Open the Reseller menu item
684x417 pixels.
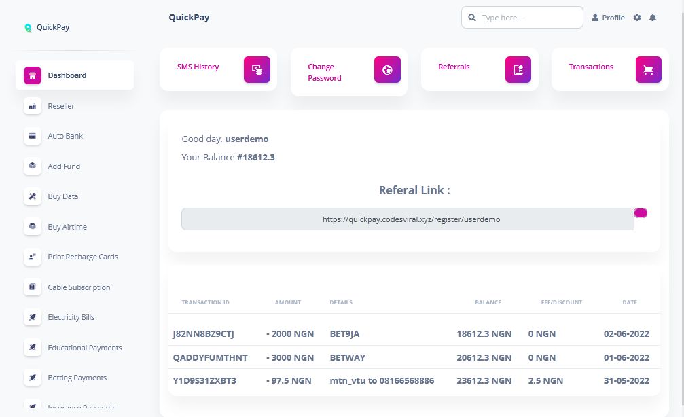point(61,106)
